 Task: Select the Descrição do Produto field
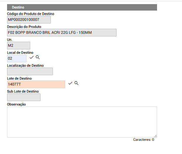point(62,33)
